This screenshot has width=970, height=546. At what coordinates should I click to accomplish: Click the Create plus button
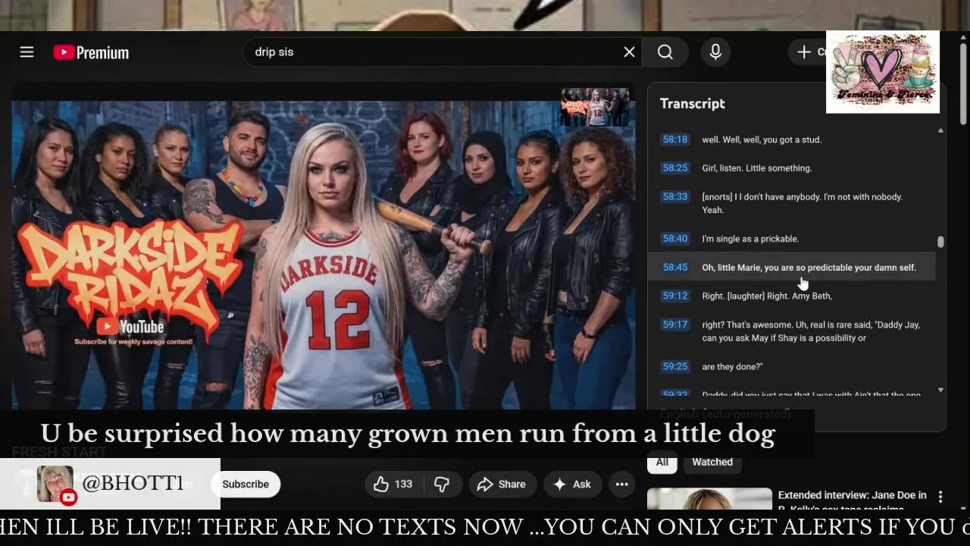808,52
